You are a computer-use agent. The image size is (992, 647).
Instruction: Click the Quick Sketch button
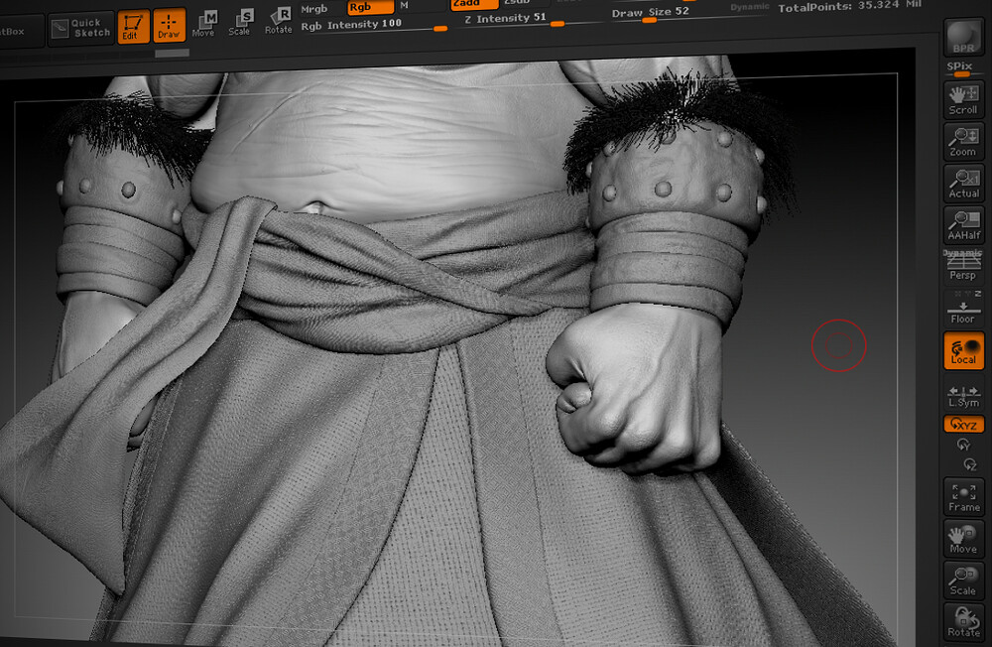click(79, 28)
